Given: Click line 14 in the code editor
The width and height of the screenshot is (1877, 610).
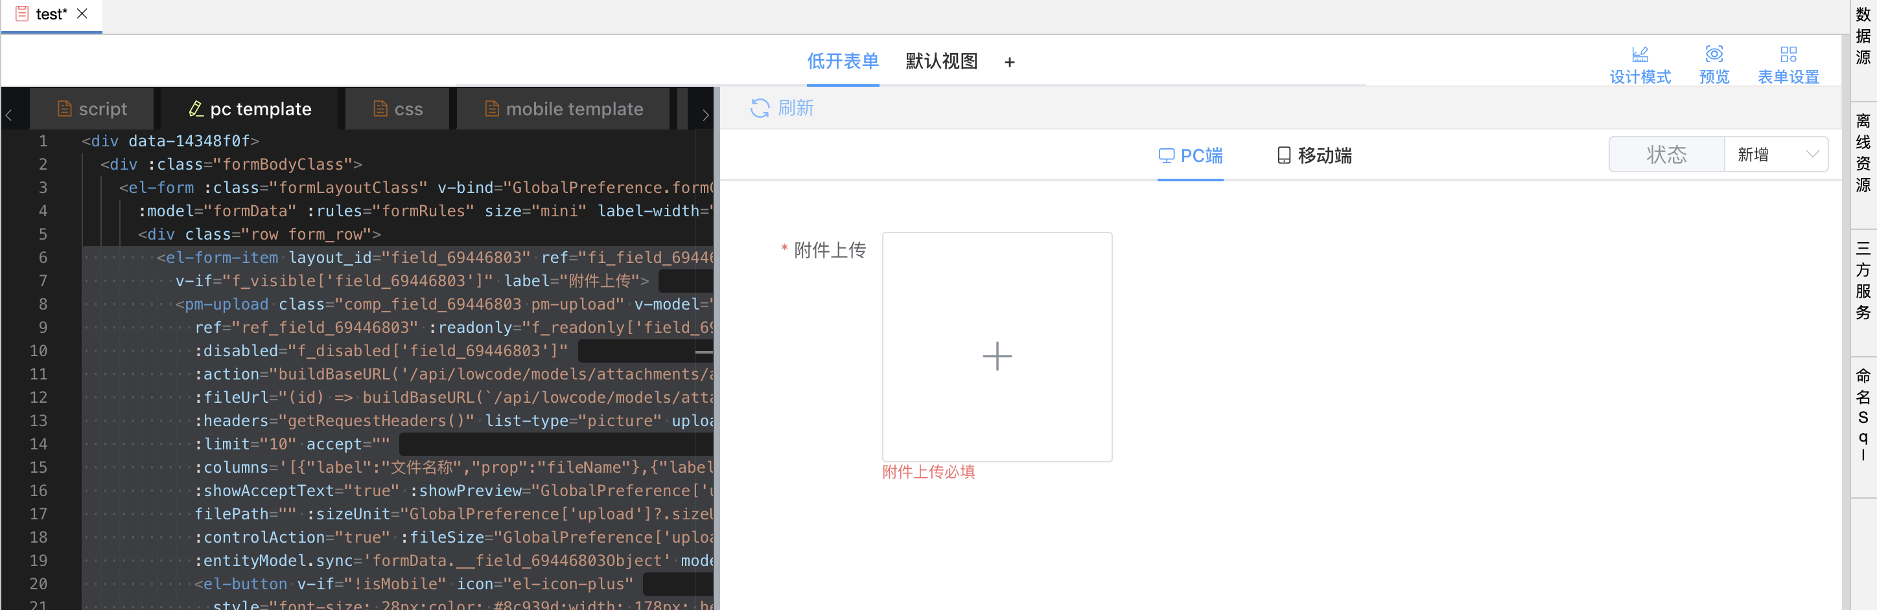Looking at the screenshot, I should point(292,444).
